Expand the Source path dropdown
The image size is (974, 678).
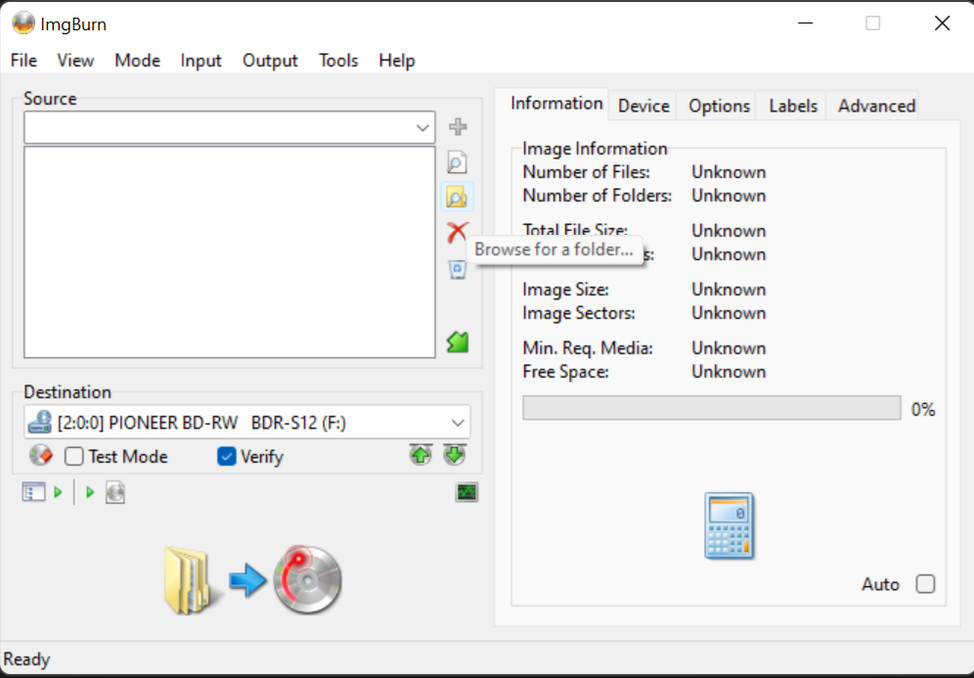click(x=422, y=127)
